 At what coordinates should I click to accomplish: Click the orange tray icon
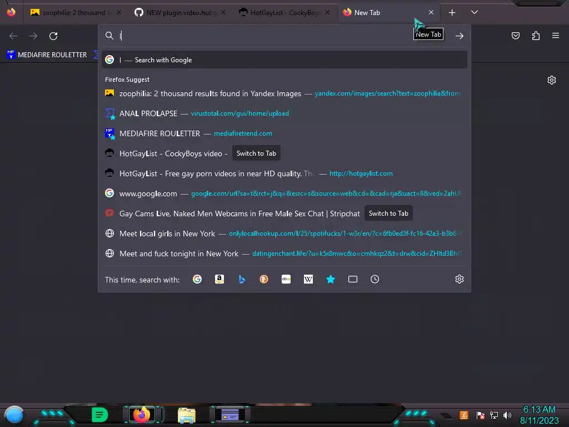pyautogui.click(x=464, y=415)
